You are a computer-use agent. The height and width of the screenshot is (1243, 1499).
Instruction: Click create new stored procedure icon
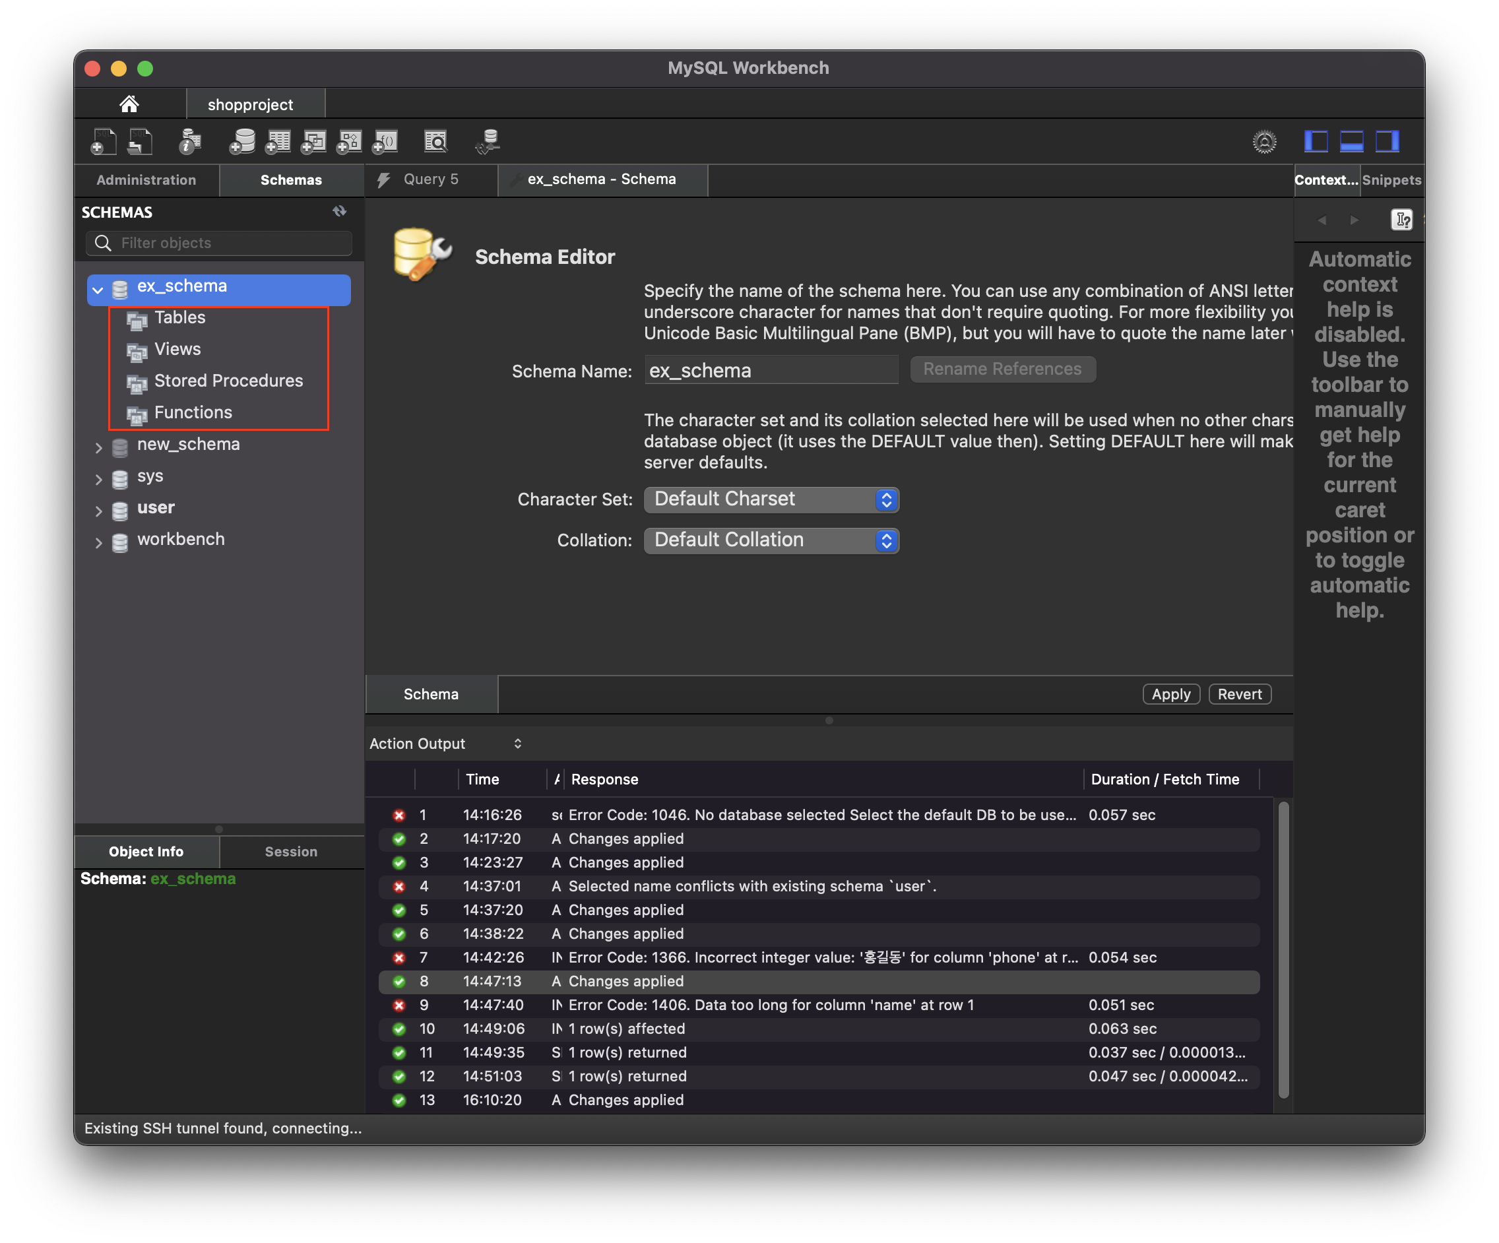[x=350, y=141]
